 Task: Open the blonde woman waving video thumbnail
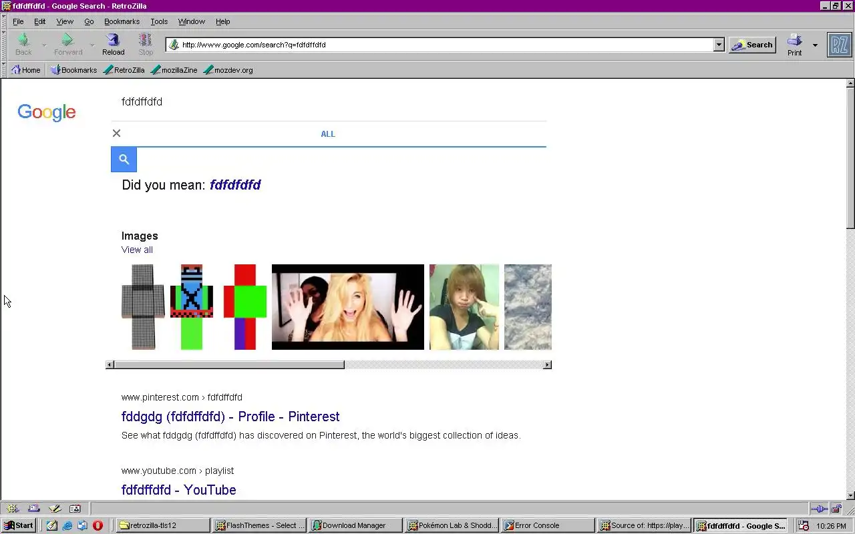pyautogui.click(x=348, y=307)
